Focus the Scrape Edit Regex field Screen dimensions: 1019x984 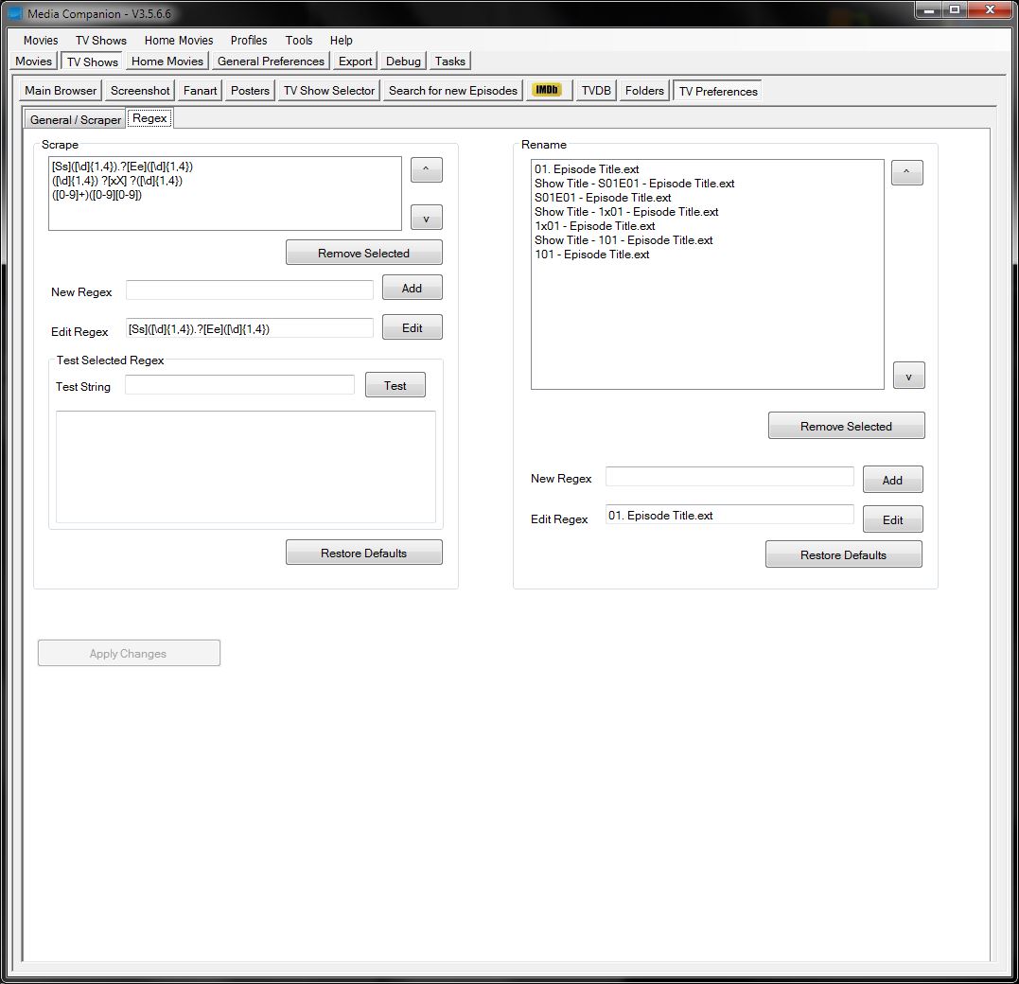pos(250,328)
